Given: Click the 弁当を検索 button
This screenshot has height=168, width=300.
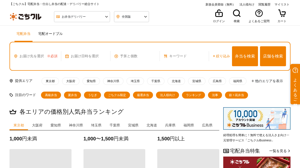Looking at the screenshot, I should 245,56.
